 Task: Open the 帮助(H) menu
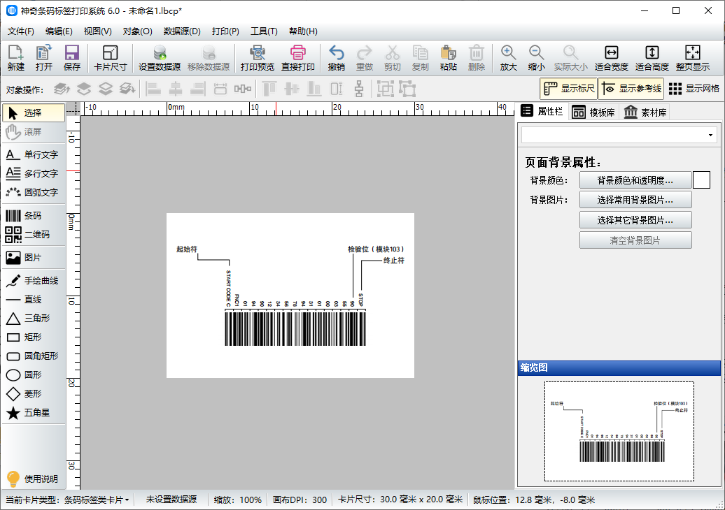303,31
